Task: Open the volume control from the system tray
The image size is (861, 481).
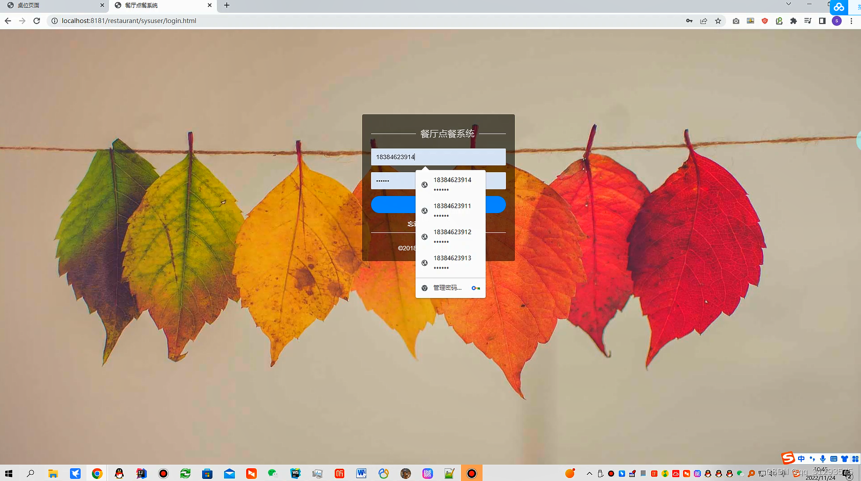Action: (x=772, y=473)
